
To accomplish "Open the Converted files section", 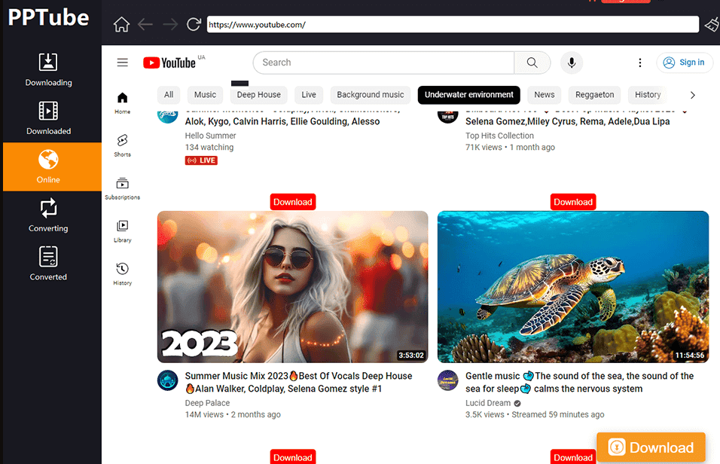I will 48,264.
